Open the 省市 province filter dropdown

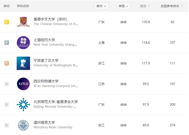pos(101,6)
